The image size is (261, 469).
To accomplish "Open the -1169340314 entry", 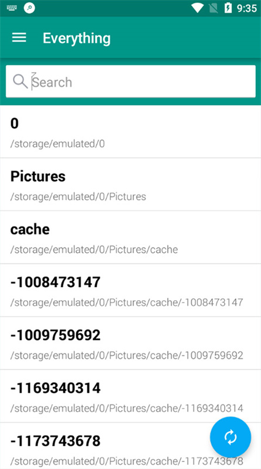I will click(130, 396).
